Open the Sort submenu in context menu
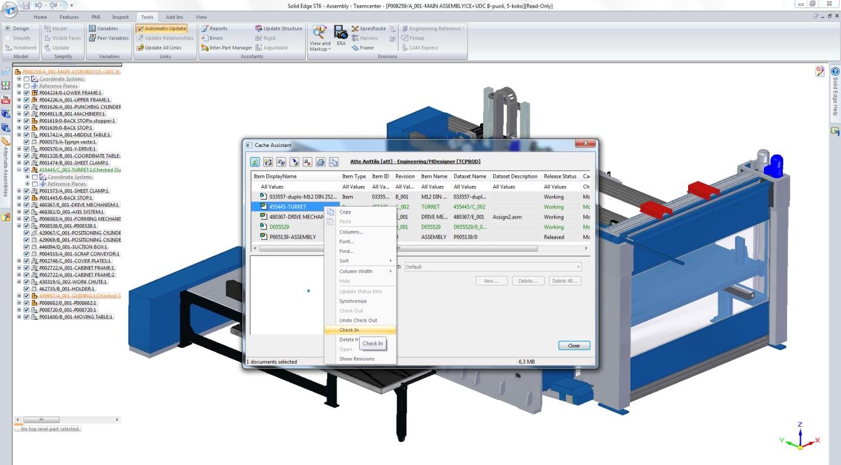The width and height of the screenshot is (841, 465). point(360,260)
